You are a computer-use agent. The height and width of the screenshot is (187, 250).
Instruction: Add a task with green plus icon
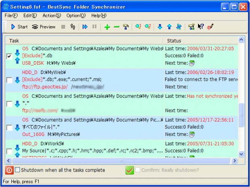click(x=107, y=27)
